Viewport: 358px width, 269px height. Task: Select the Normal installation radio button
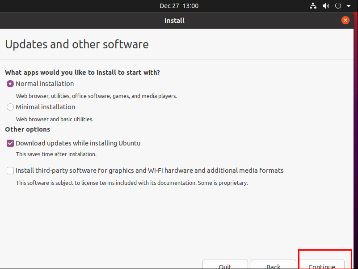[x=10, y=84]
